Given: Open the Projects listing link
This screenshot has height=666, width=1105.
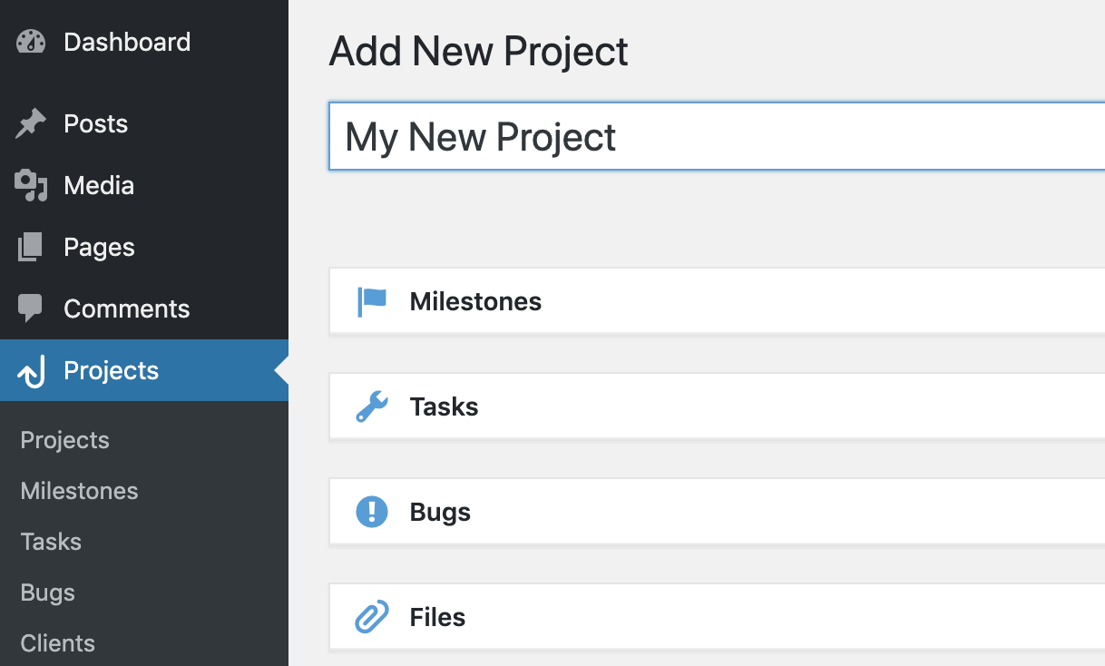Looking at the screenshot, I should (64, 440).
